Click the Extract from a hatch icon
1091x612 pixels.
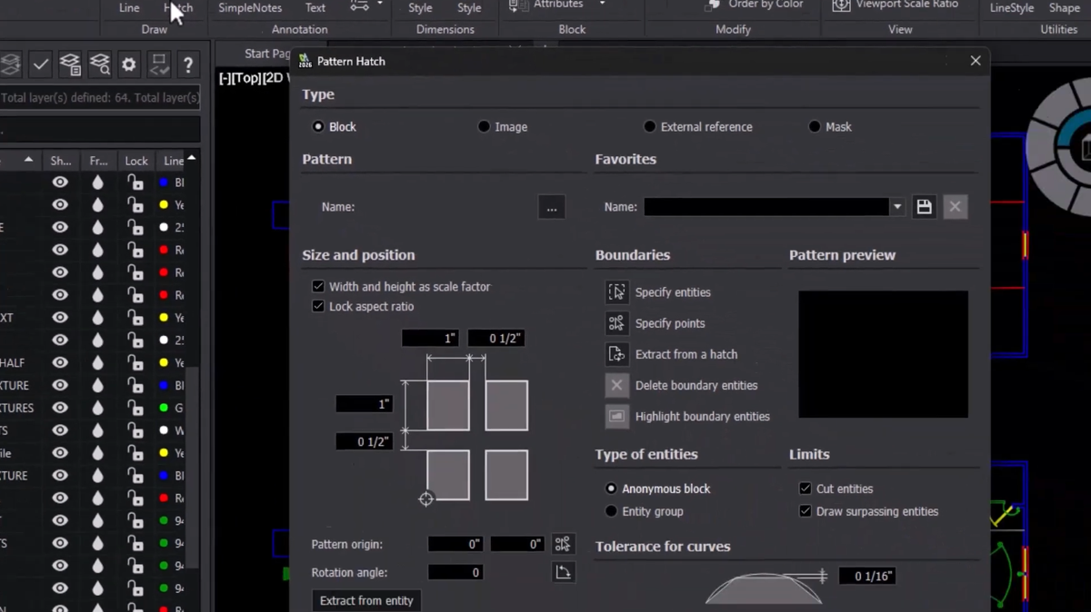(x=616, y=354)
